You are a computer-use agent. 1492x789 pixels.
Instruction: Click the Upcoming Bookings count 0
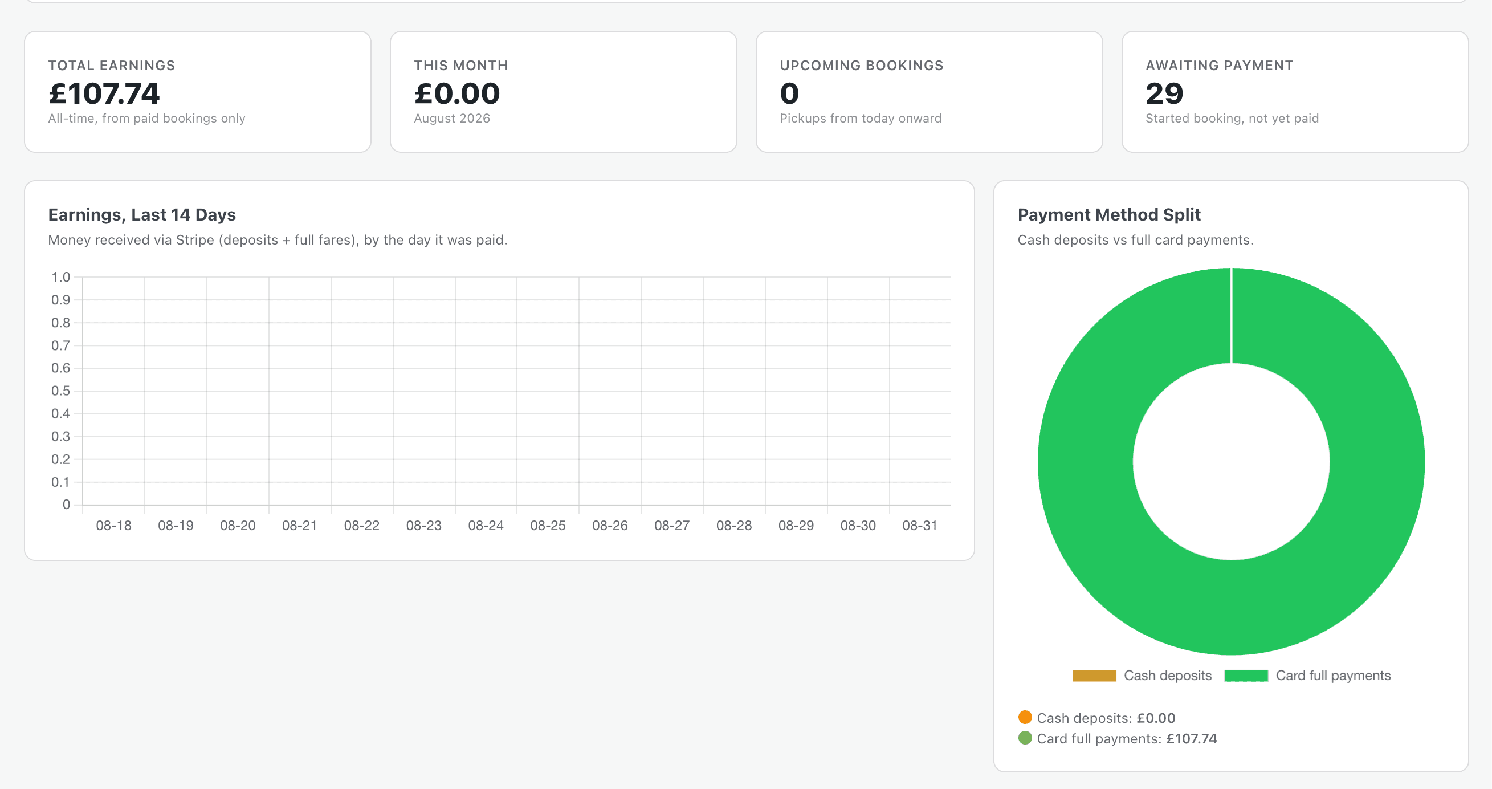click(x=789, y=93)
